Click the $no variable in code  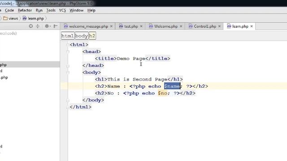pos(162,93)
